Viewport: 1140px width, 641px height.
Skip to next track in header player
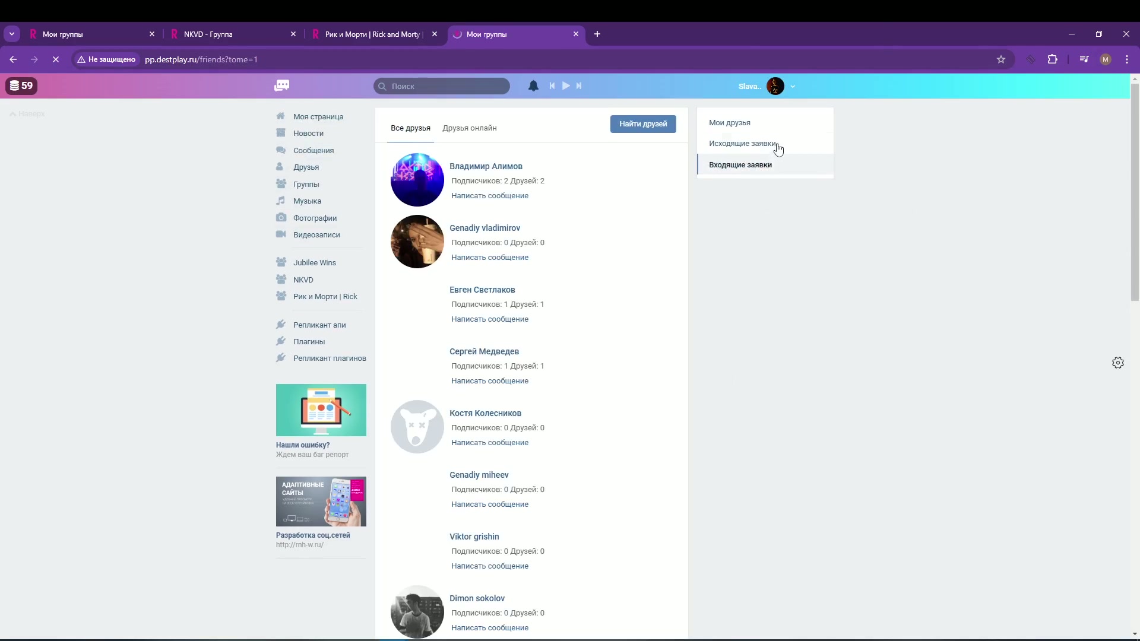click(x=579, y=86)
